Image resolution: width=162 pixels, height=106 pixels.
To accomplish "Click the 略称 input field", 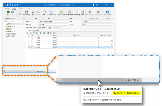I will tap(98, 22).
